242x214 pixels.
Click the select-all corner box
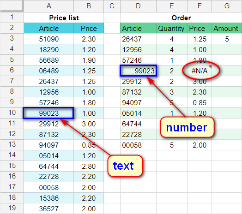click(x=12, y=6)
